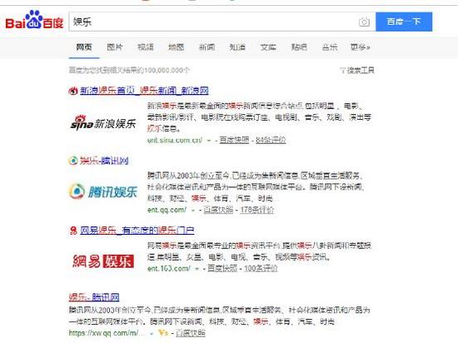The width and height of the screenshot is (458, 343).
Task: Open the 腾讯娱乐 logo thumbnail
Action: pyautogui.click(x=103, y=191)
